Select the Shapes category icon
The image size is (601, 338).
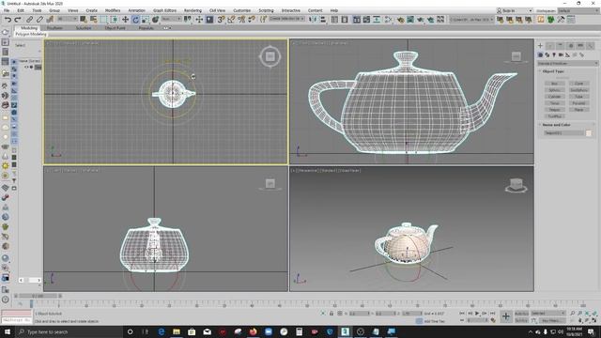tap(547, 55)
